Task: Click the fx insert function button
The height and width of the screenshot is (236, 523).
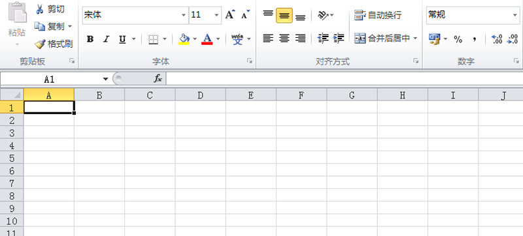Action: click(158, 79)
